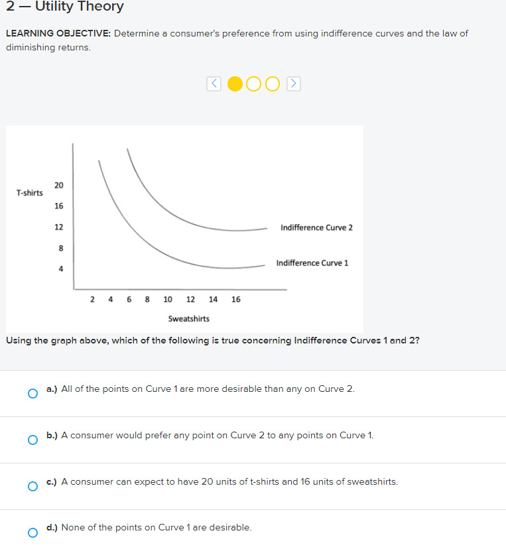Screen dimensions: 506x551
Task: Click the right arrow navigation chevron
Action: coord(293,84)
